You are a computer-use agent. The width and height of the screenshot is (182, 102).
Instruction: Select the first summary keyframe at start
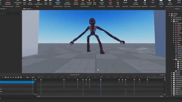[41, 80]
